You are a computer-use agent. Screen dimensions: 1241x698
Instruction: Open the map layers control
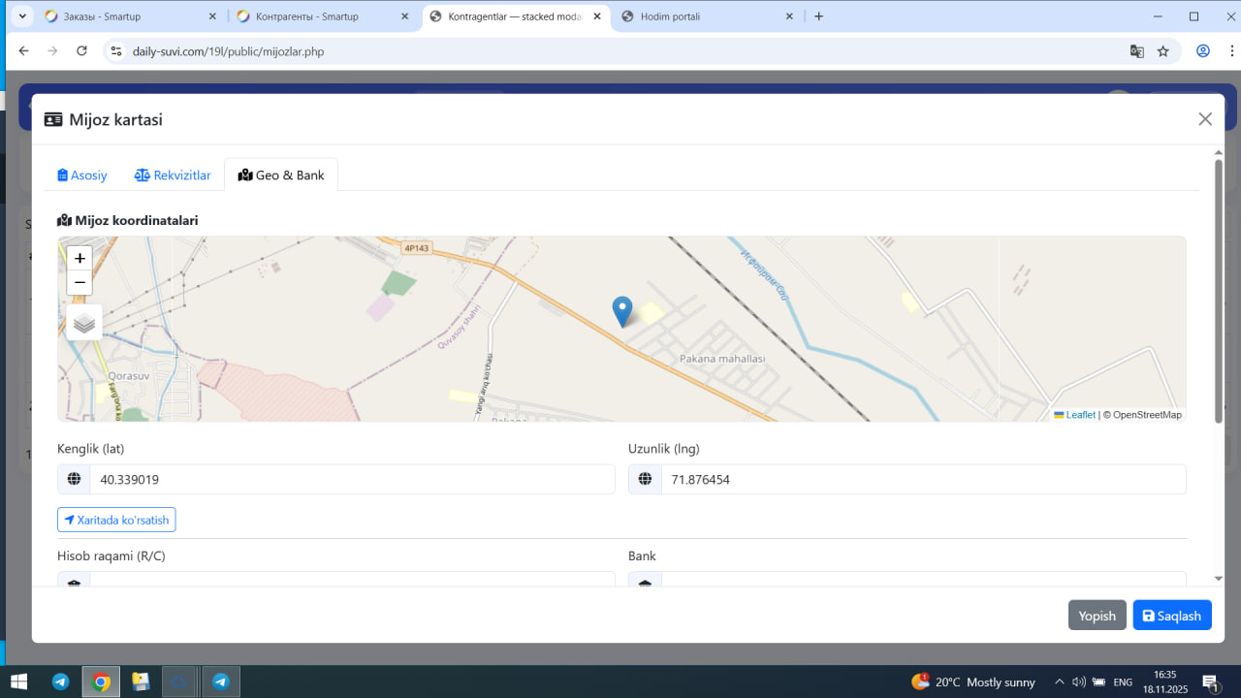[84, 323]
